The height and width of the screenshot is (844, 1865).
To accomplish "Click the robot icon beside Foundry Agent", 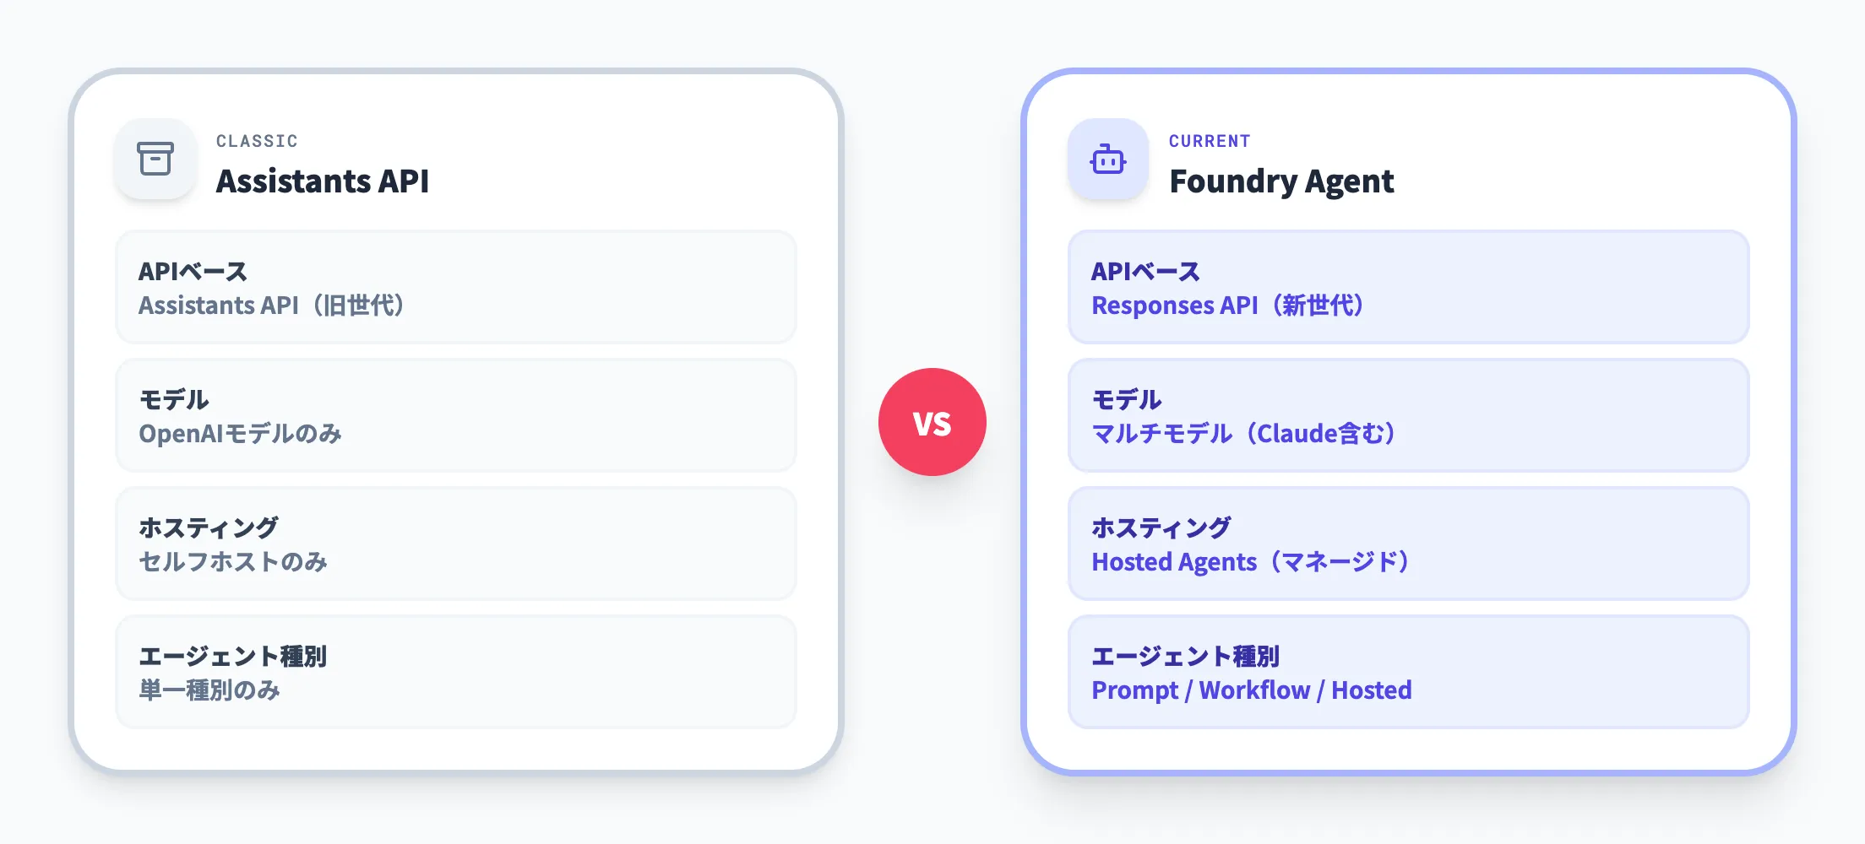I will pos(1107,159).
